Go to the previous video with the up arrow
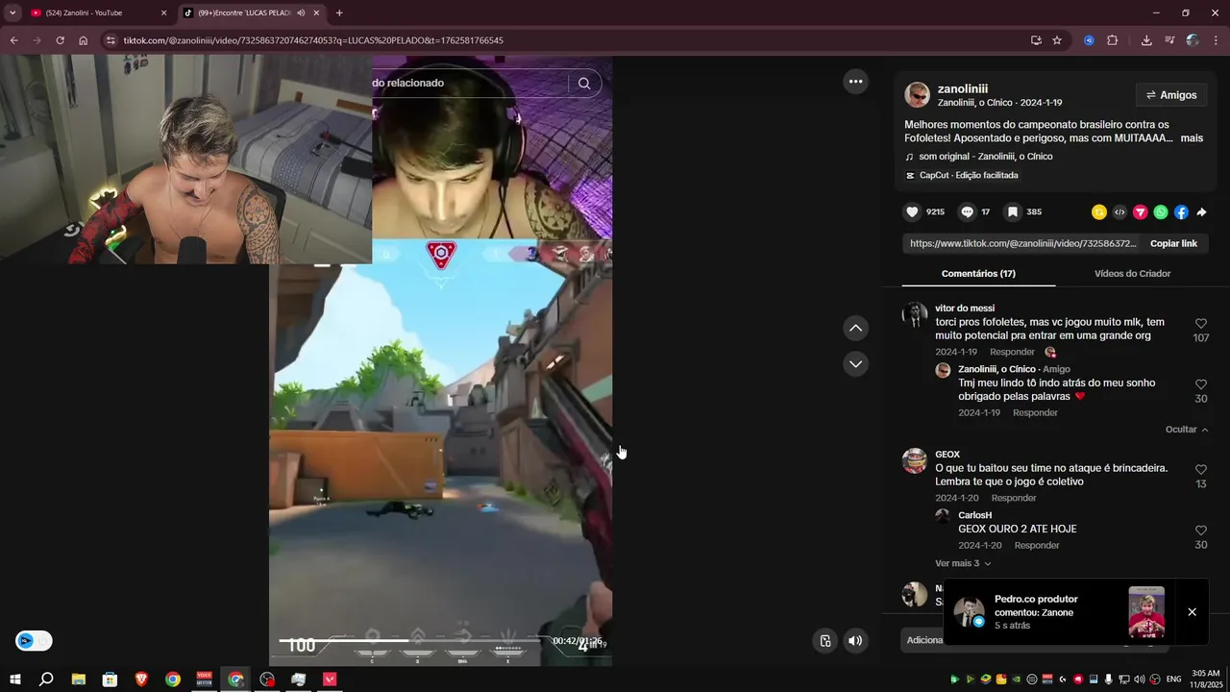 855,329
